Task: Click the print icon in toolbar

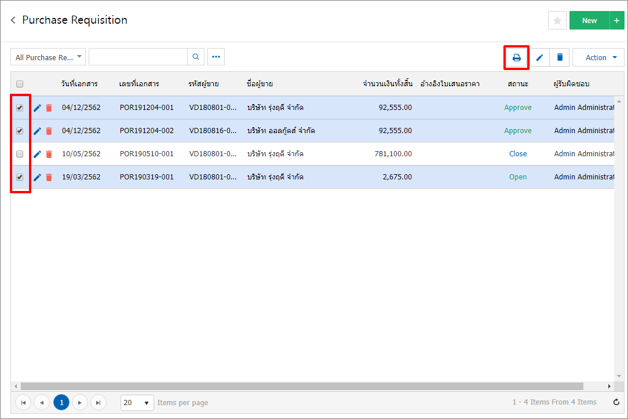Action: click(517, 58)
